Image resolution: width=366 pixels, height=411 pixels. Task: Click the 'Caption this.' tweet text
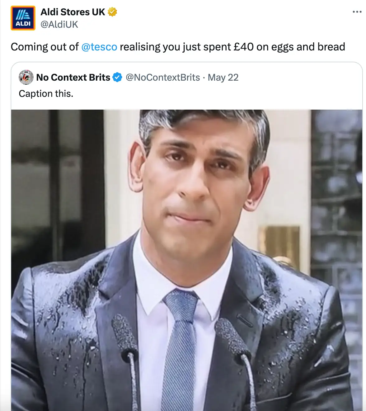(x=46, y=93)
